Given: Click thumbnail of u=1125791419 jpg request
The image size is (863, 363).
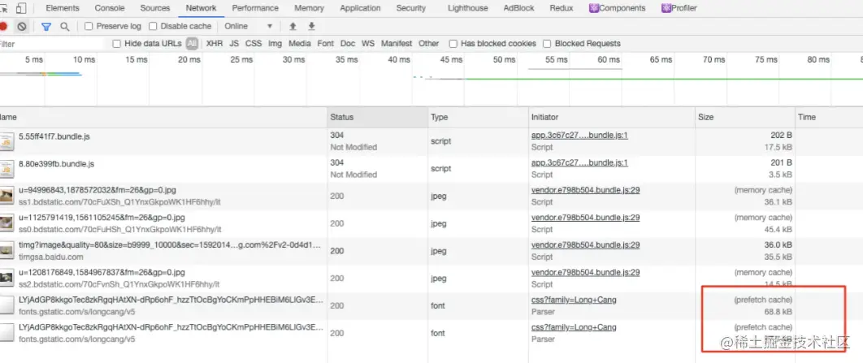Looking at the screenshot, I should [7, 223].
